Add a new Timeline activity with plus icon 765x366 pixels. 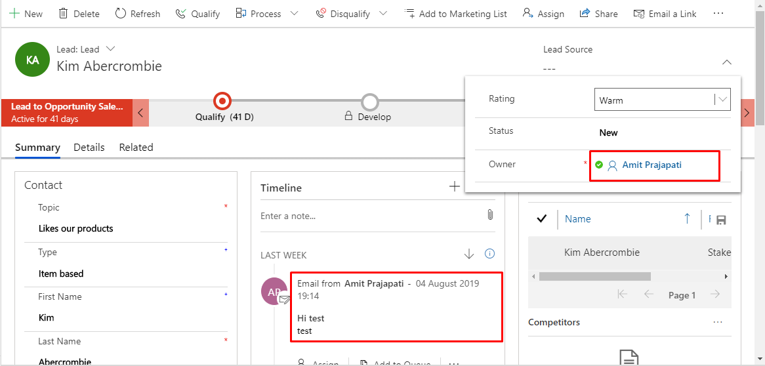(454, 187)
